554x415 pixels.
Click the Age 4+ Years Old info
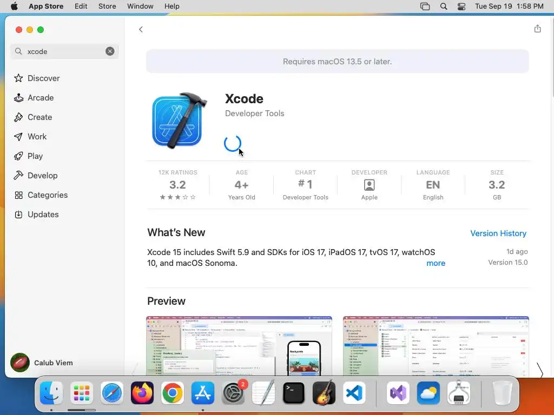point(242,185)
